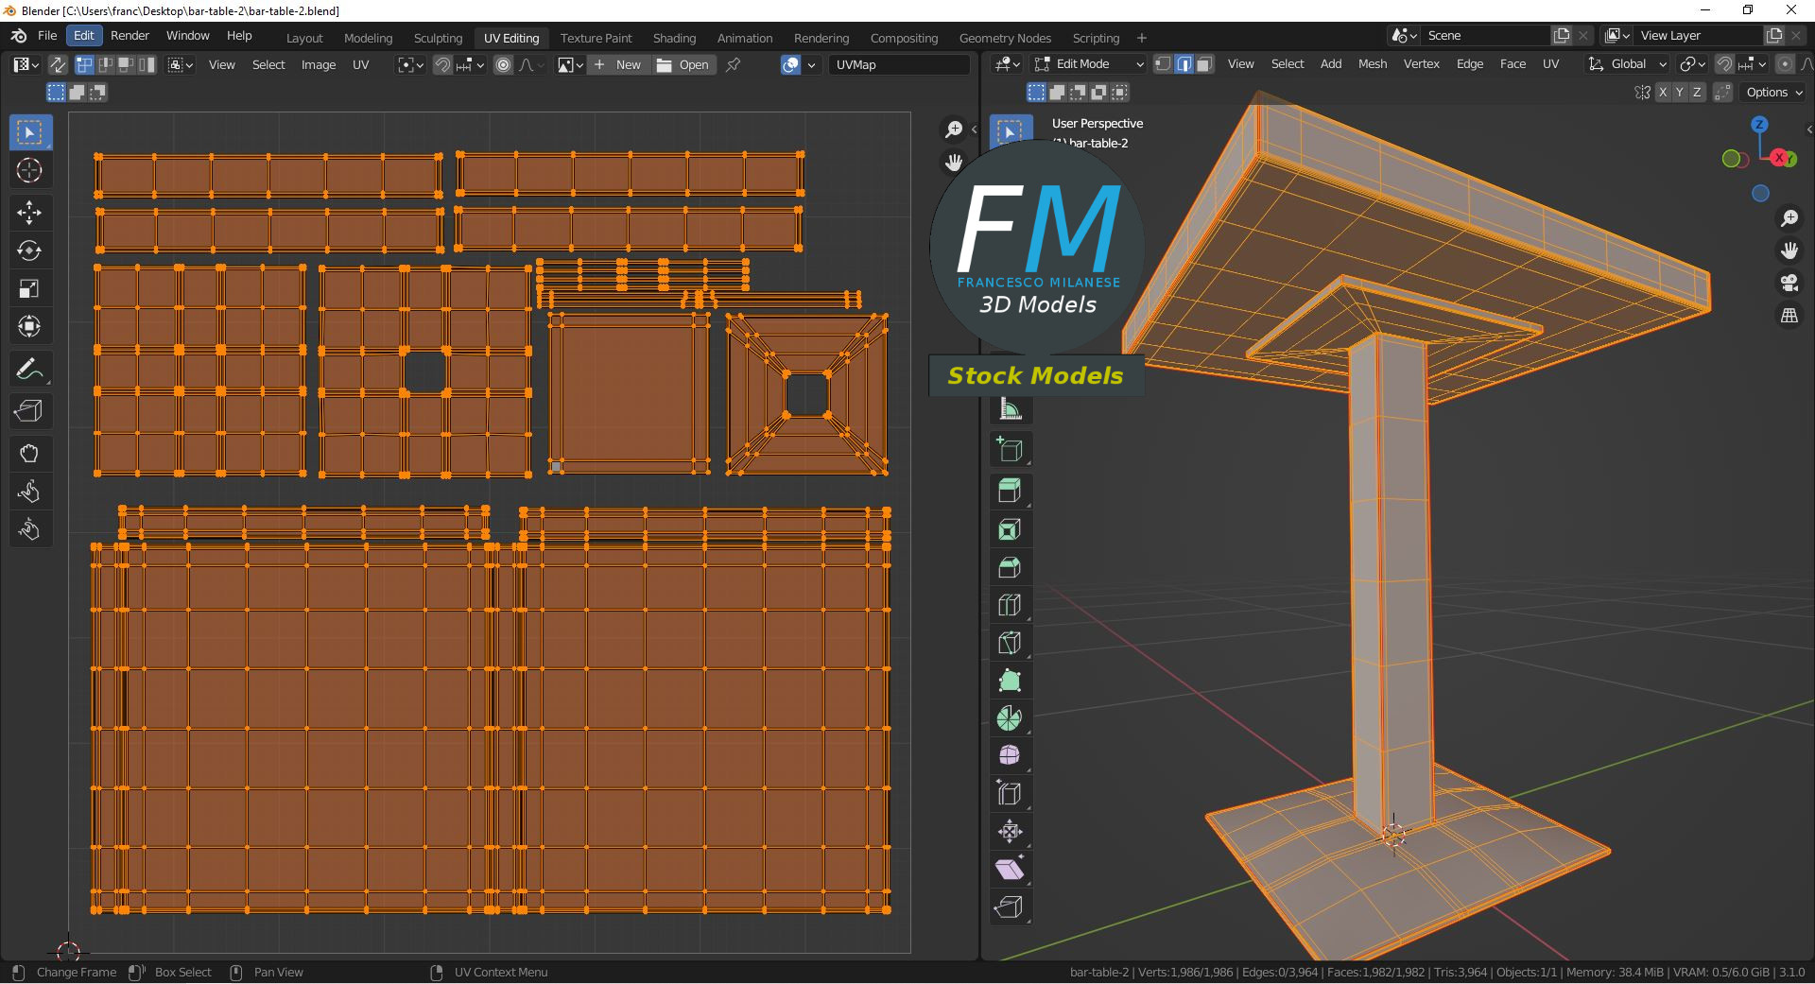Viewport: 1815px width, 984px height.
Task: Choose the UV Grab sculpt tool
Action: [x=29, y=454]
